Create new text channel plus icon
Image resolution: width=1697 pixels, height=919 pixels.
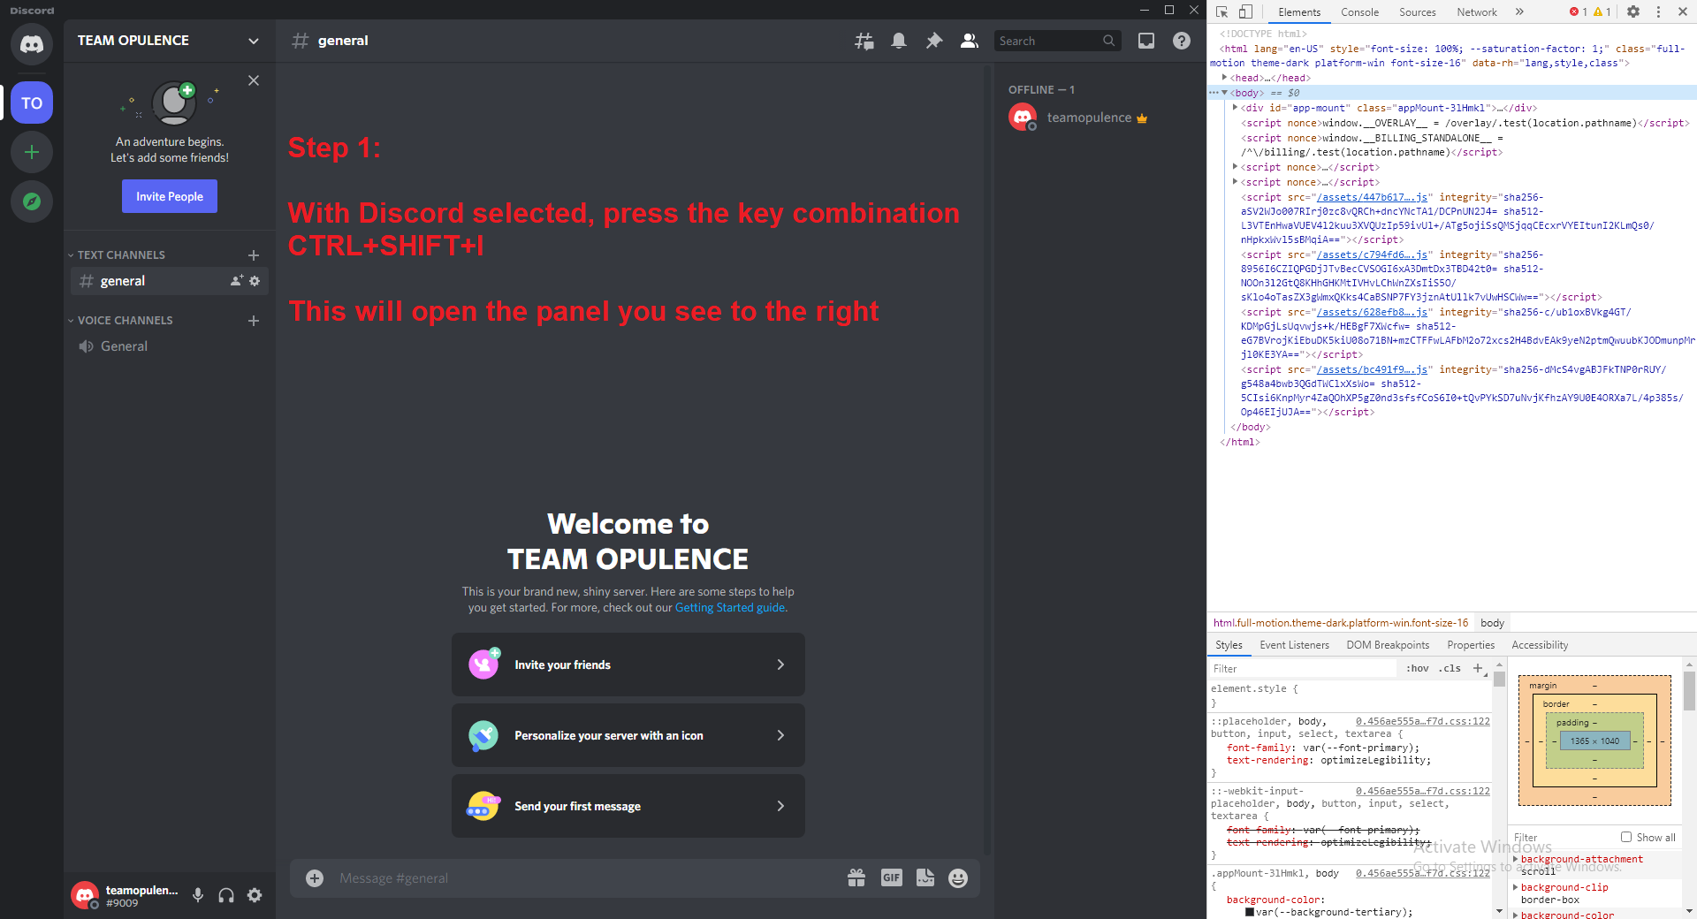(x=254, y=255)
